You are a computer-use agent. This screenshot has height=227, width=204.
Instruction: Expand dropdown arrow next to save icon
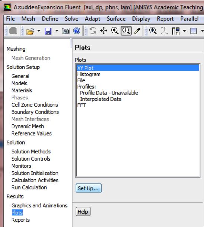point(57,31)
